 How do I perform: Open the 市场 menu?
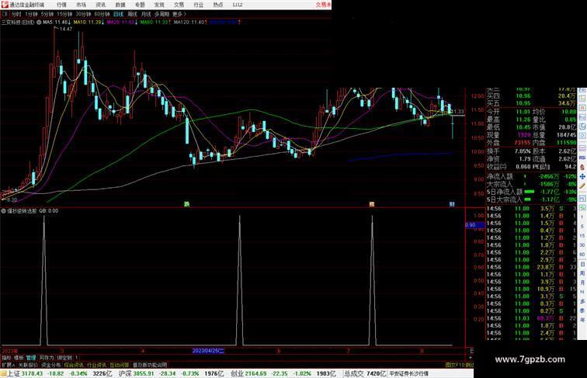(81, 5)
